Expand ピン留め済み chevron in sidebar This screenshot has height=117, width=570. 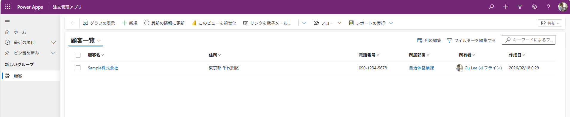(53, 53)
